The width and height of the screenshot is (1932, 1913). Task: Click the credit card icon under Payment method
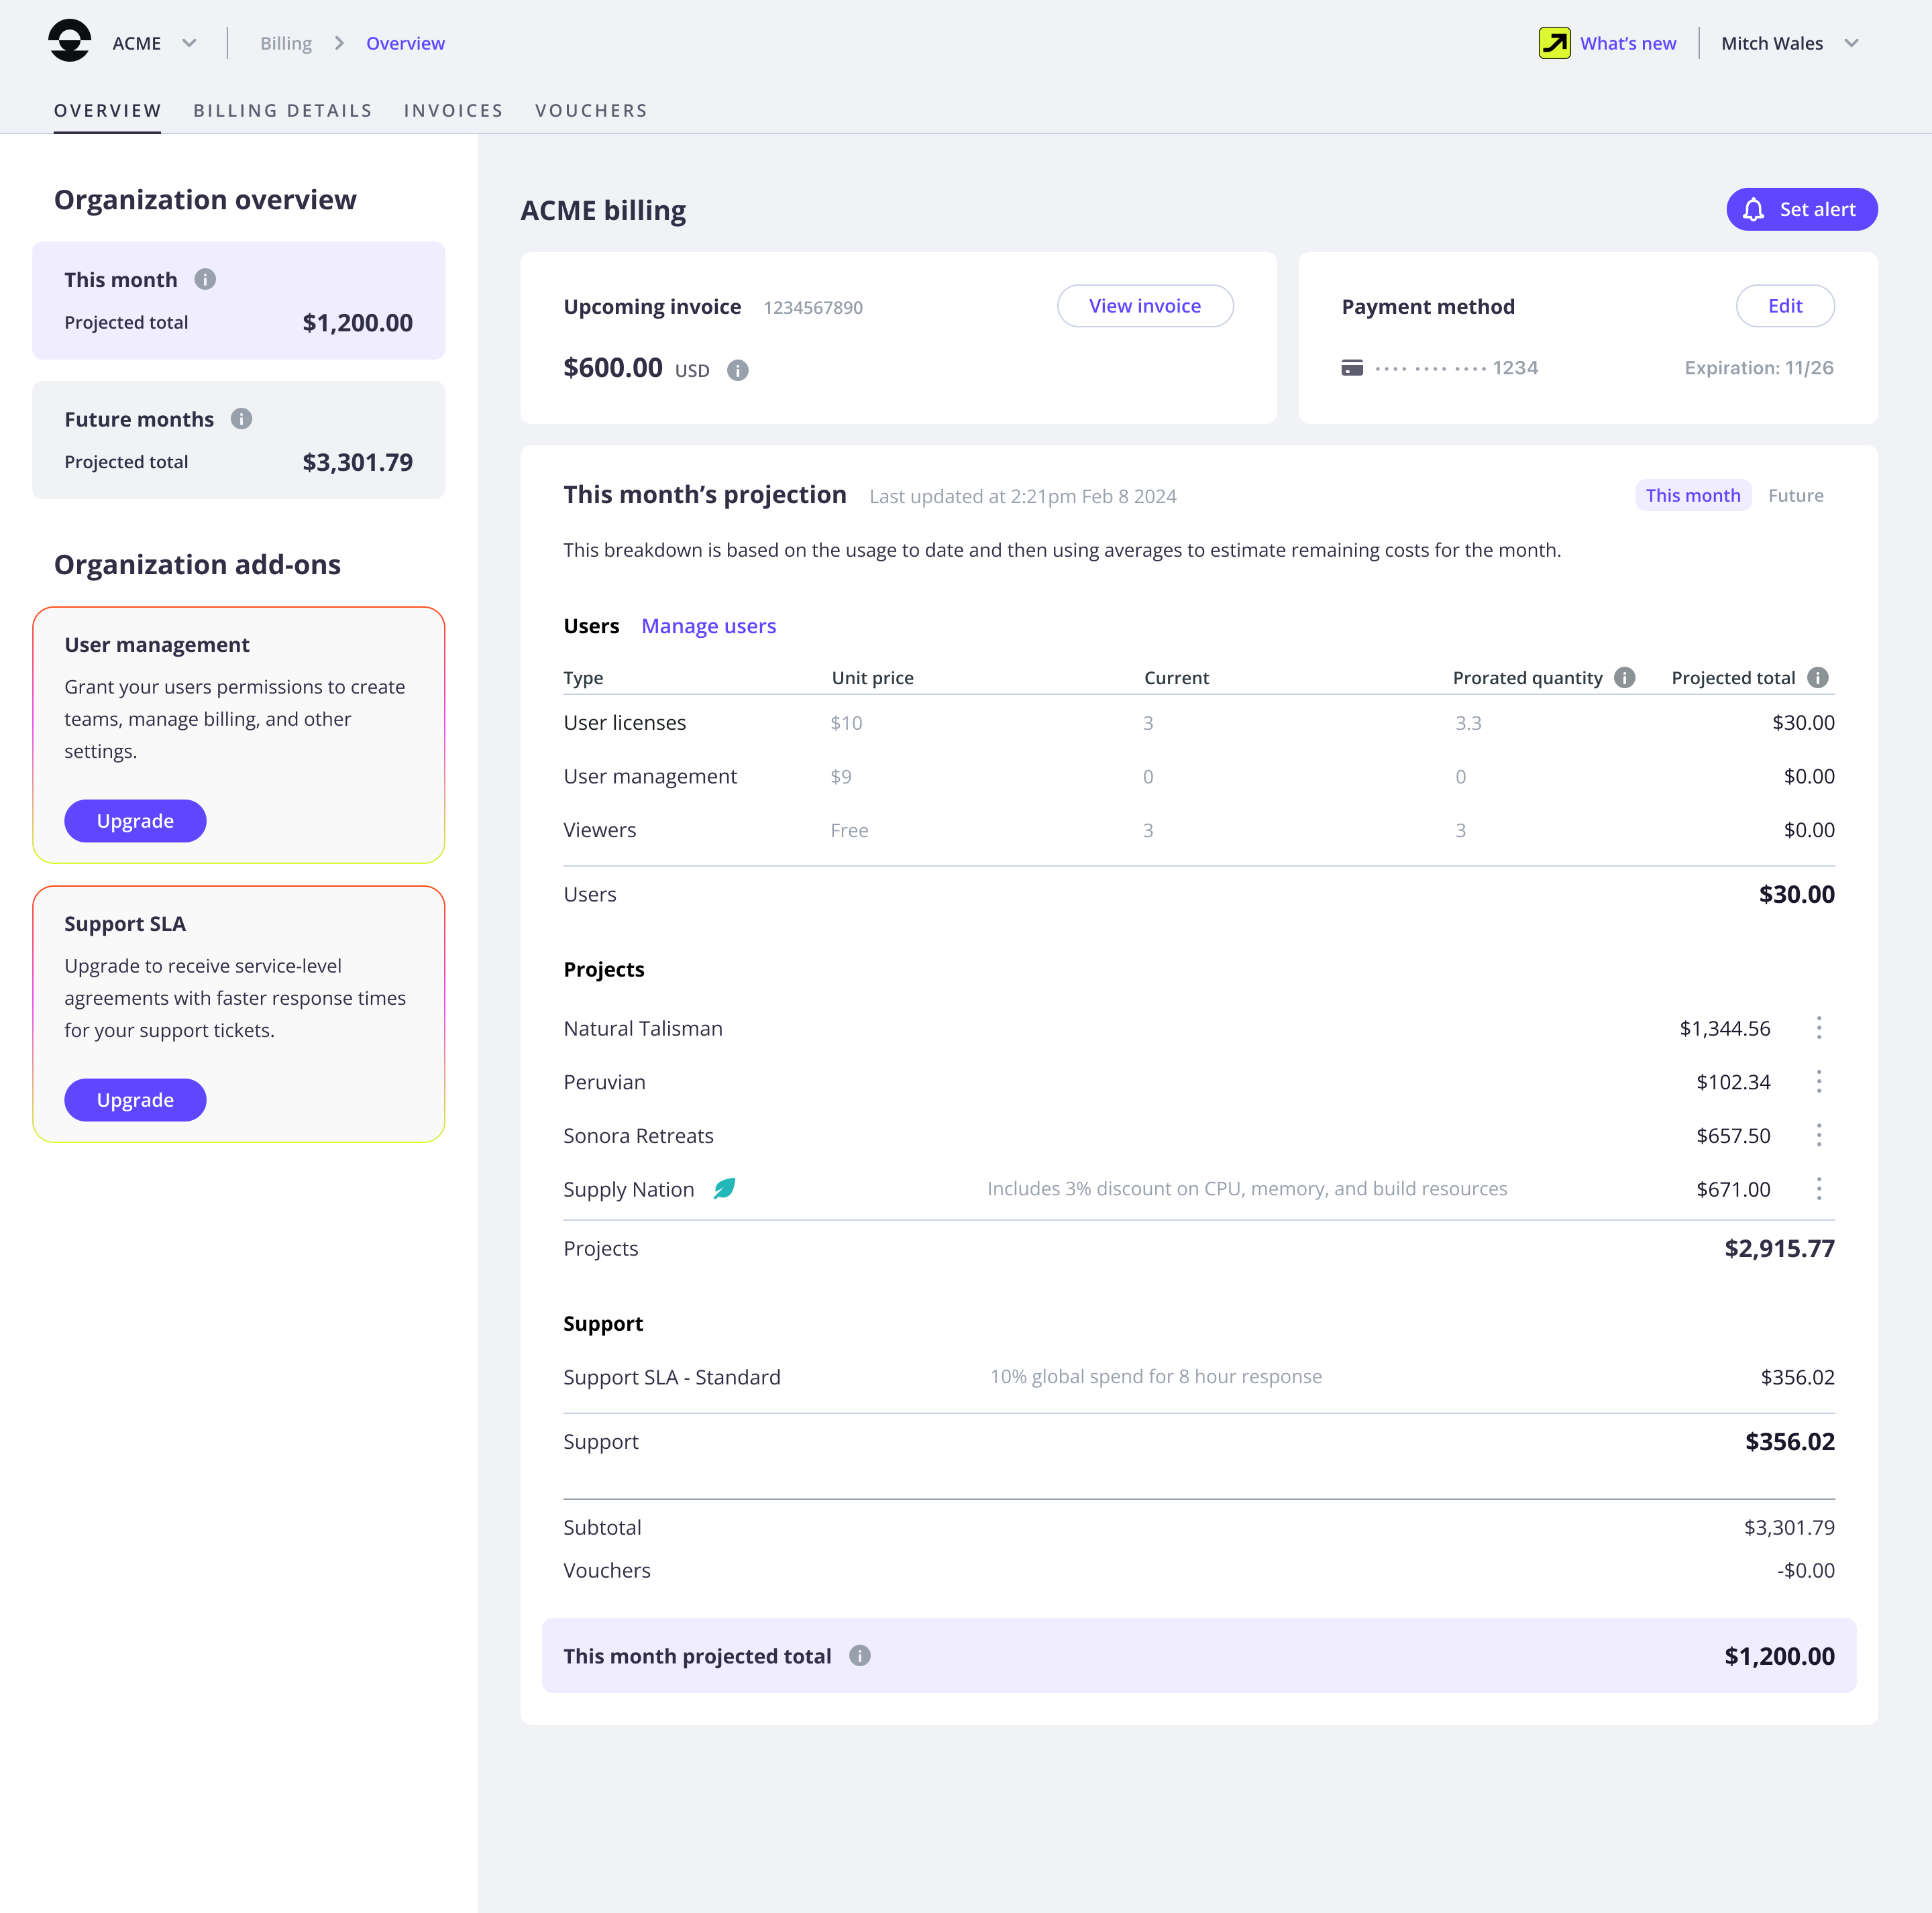tap(1352, 367)
